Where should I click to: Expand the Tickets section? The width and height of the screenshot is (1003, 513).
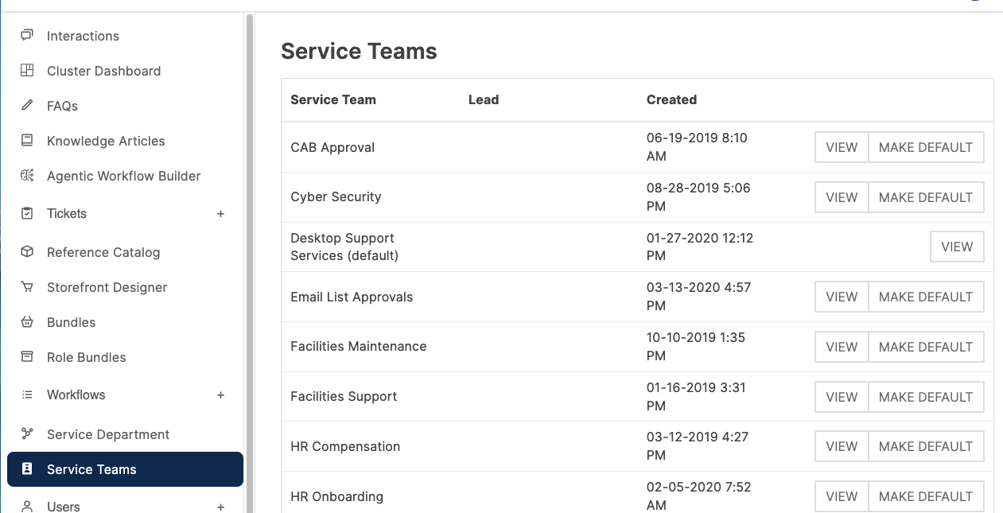(x=220, y=213)
